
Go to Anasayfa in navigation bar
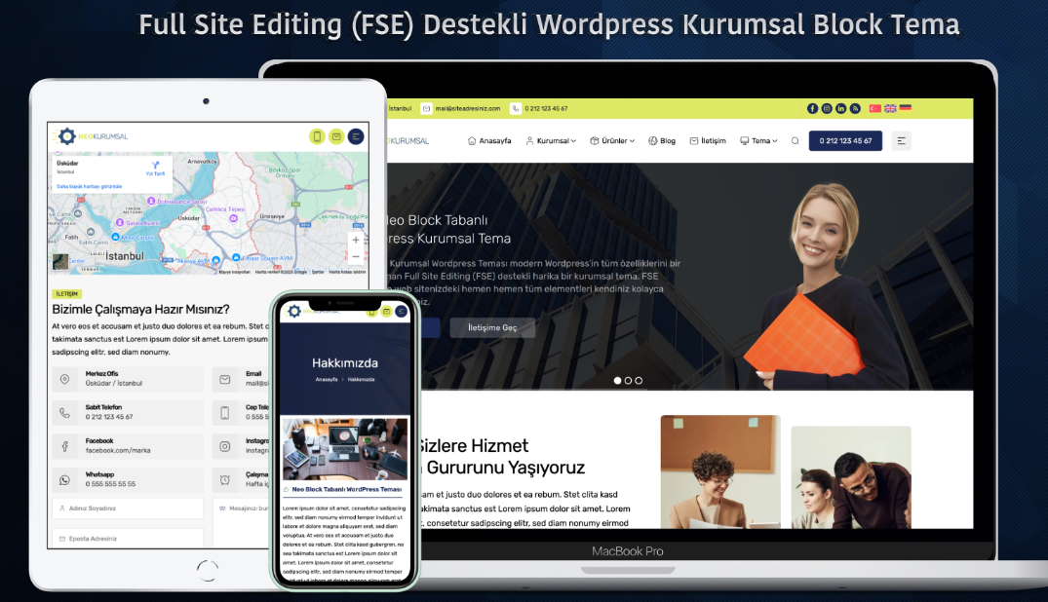tap(488, 141)
